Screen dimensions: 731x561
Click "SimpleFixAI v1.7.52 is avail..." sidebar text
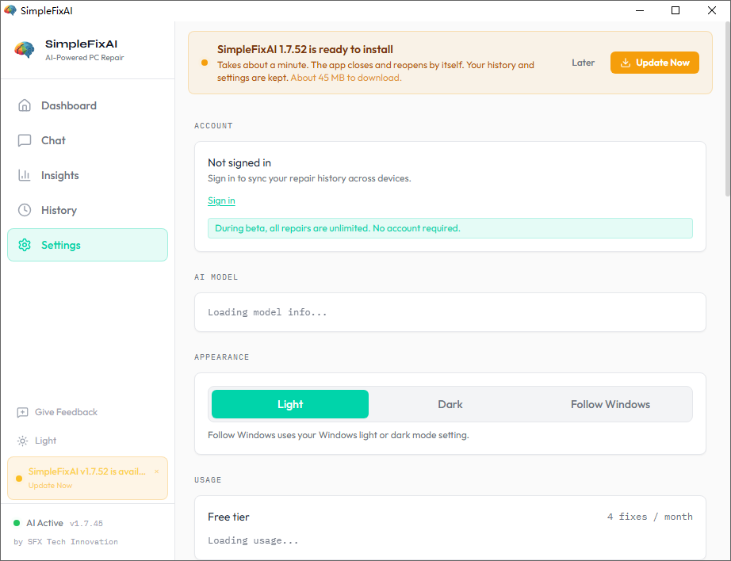point(87,471)
